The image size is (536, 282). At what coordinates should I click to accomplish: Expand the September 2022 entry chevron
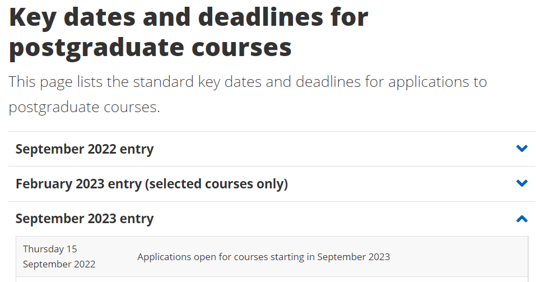coord(521,149)
